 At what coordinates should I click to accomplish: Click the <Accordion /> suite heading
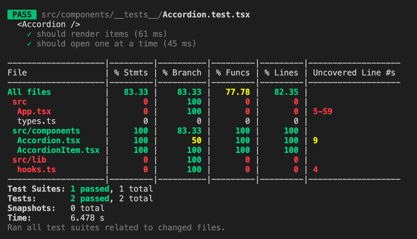pyautogui.click(x=49, y=24)
